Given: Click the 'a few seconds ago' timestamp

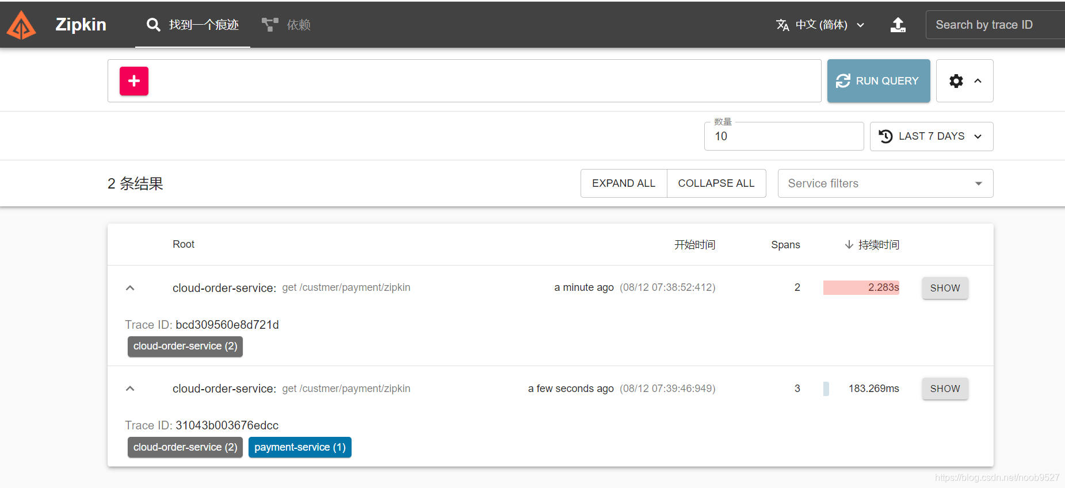Looking at the screenshot, I should click(571, 389).
